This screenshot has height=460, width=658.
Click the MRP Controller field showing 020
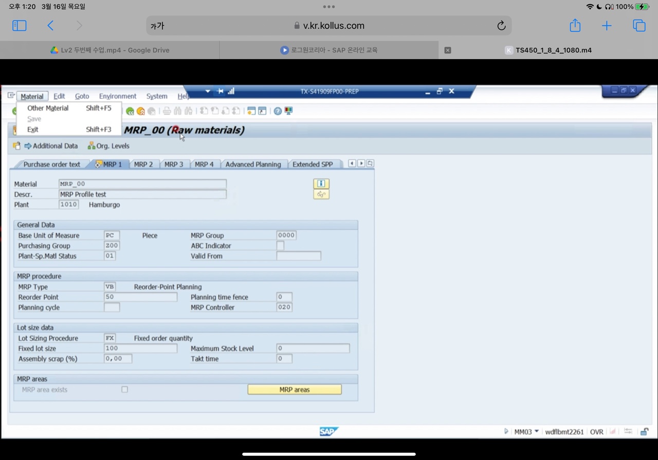pyautogui.click(x=284, y=307)
